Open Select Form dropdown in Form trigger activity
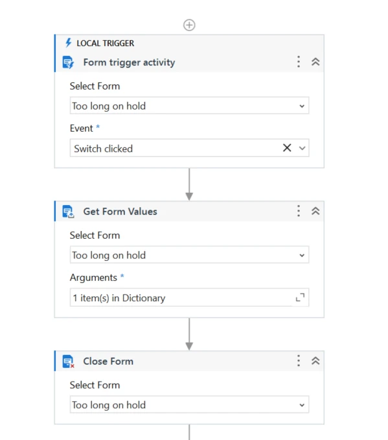The height and width of the screenshot is (440, 388). pos(189,106)
